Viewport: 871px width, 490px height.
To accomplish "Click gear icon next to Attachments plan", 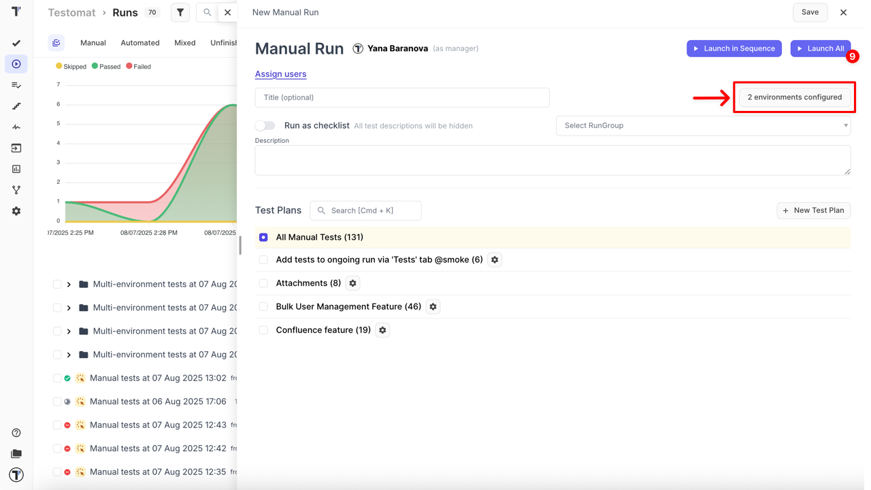I will (x=352, y=283).
